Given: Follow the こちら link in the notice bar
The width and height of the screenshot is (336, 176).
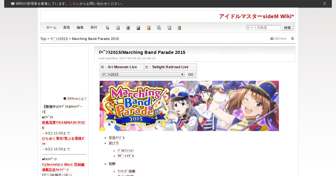Looking at the screenshot, I should tap(74, 4).
